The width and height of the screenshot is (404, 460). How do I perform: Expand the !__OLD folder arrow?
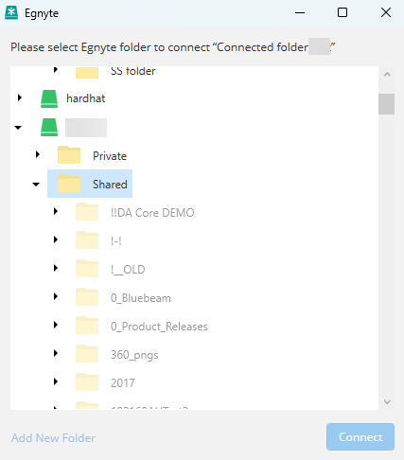[x=56, y=268]
